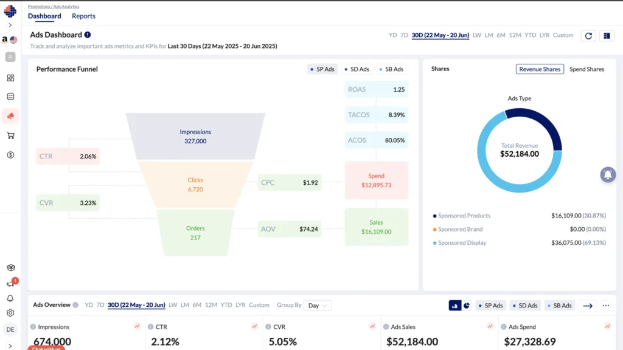The image size is (623, 350).
Task: Open the Amazon US marketplace selector
Action: 9,39
